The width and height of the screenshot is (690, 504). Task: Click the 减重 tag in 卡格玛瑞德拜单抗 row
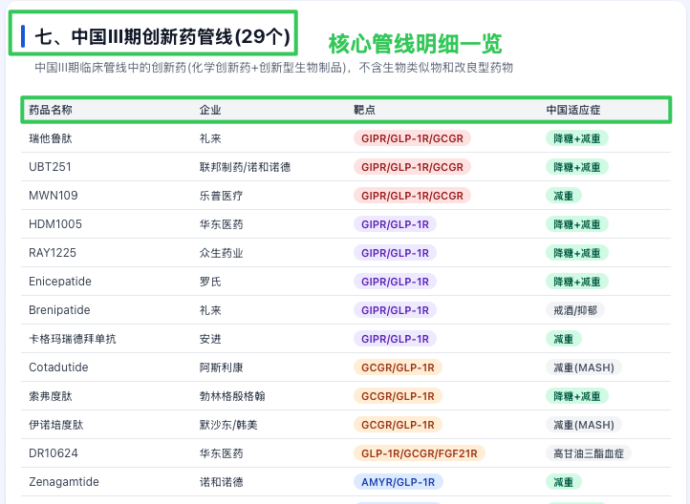pos(564,338)
